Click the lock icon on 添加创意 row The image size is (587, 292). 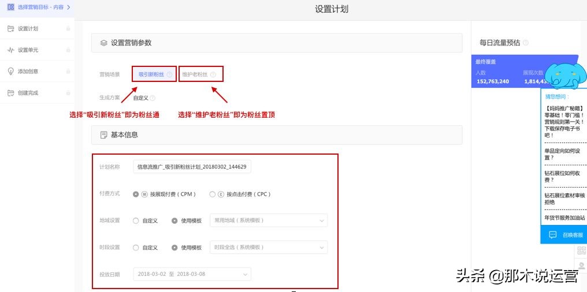(x=68, y=71)
